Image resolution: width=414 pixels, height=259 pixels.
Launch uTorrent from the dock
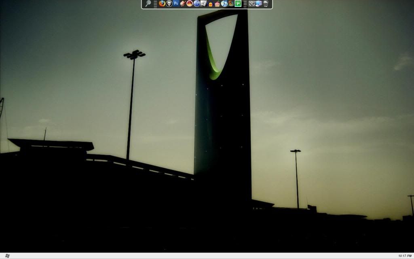(238, 4)
